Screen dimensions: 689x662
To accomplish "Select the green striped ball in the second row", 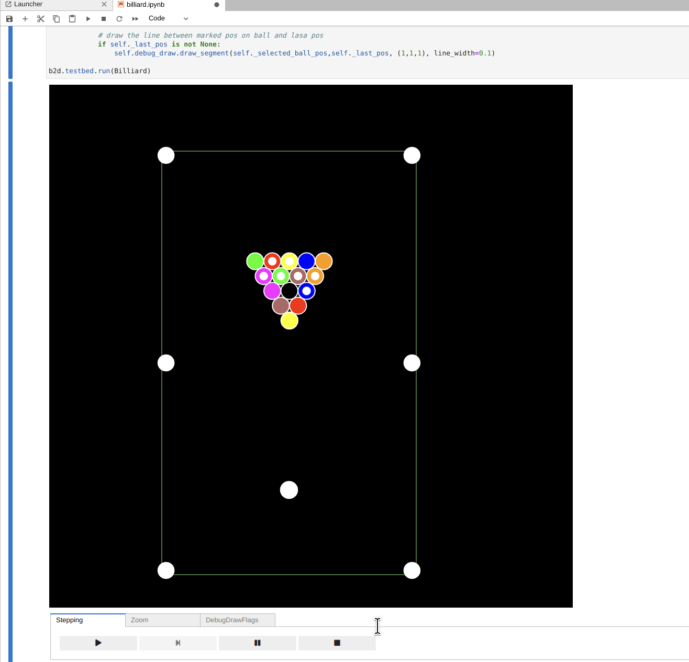I will [281, 276].
